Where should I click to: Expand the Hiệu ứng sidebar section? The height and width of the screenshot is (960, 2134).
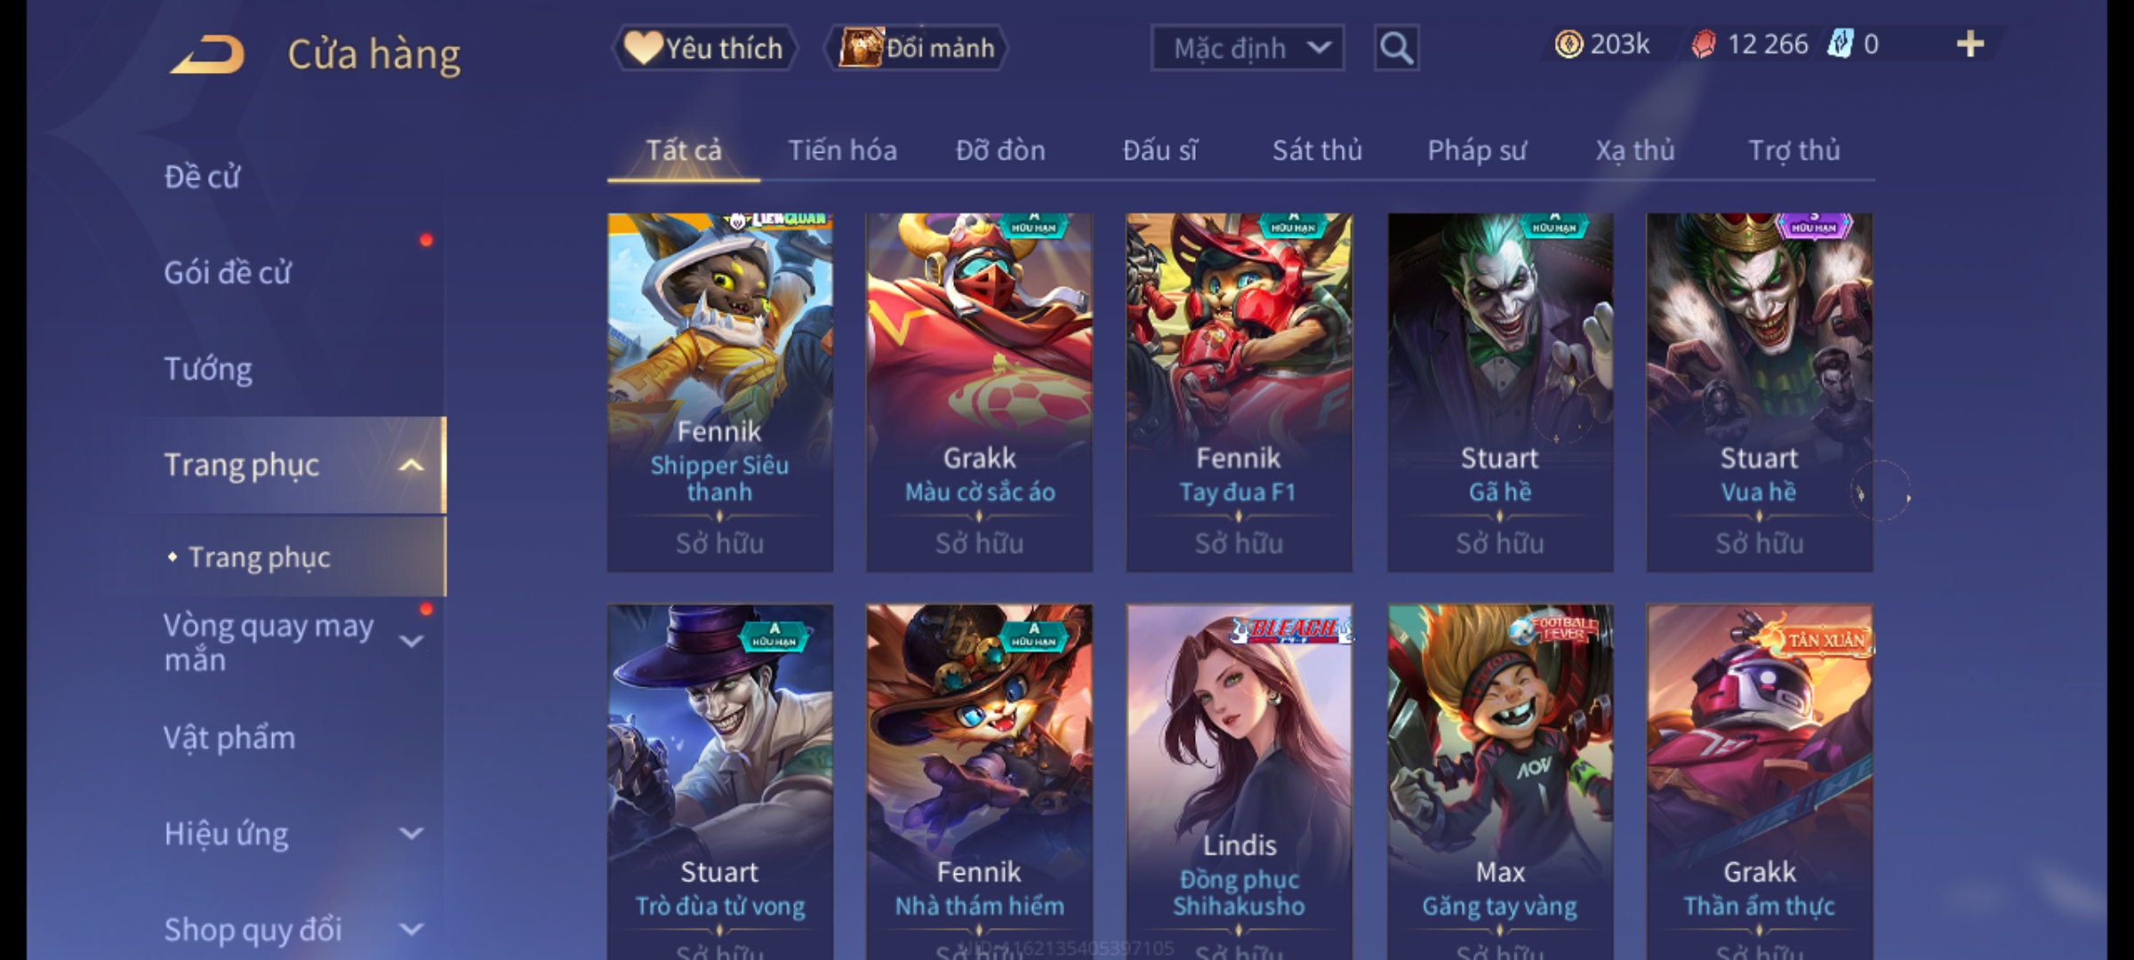click(x=412, y=834)
